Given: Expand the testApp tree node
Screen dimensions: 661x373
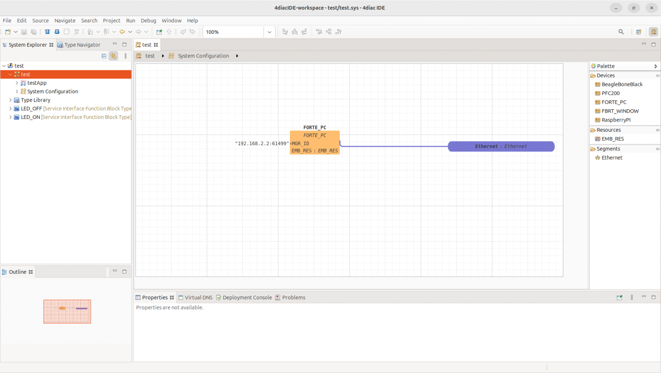Looking at the screenshot, I should tap(17, 83).
